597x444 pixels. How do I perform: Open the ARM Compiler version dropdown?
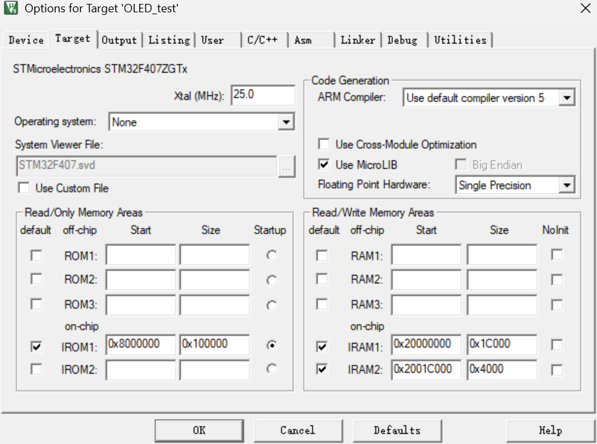click(x=567, y=98)
